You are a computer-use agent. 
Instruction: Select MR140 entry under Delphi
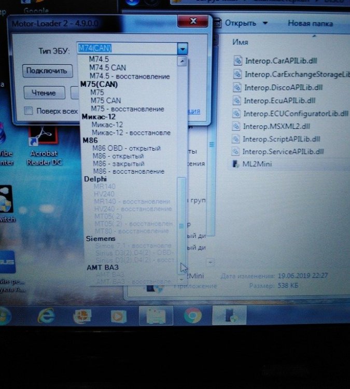[105, 186]
